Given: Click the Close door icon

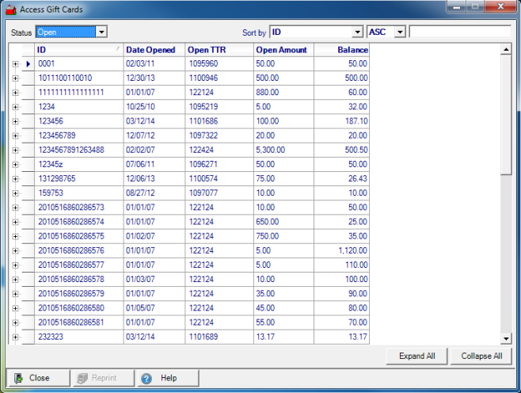Looking at the screenshot, I should tap(17, 378).
